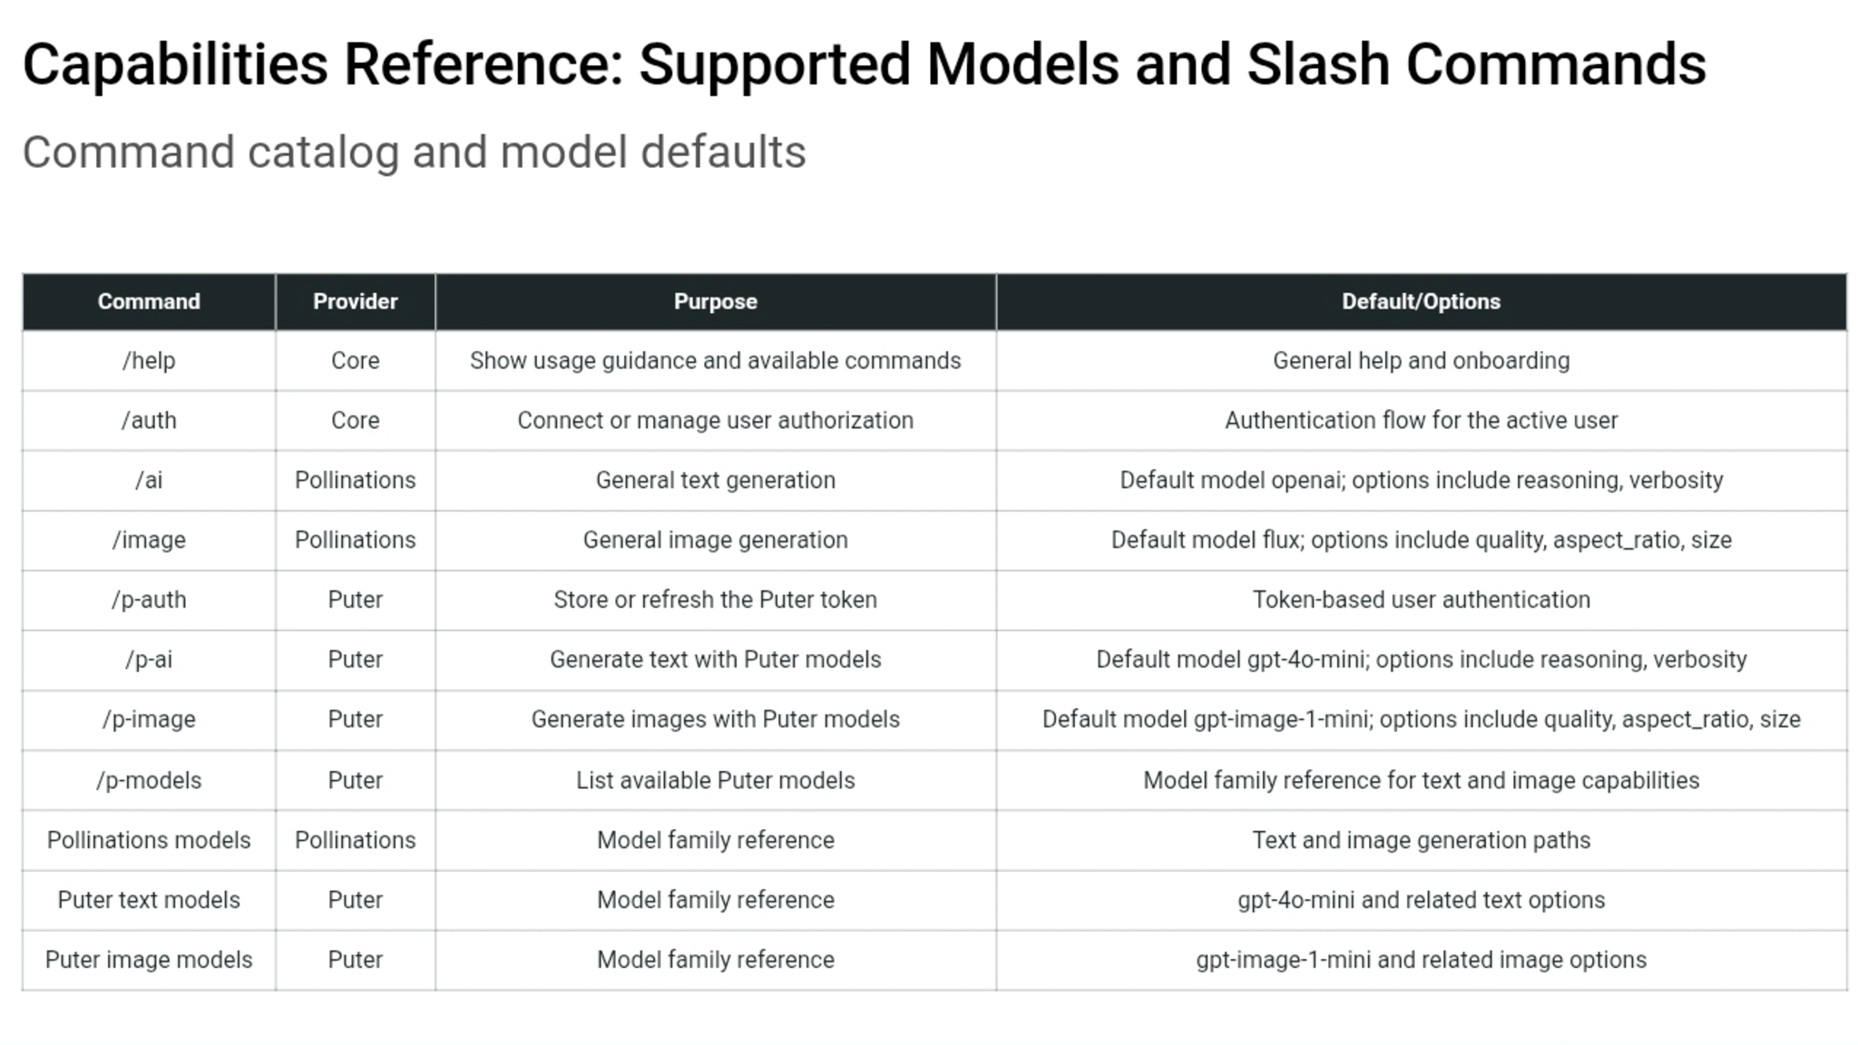
Task: Select the '/p-image' command cell
Action: pyautogui.click(x=149, y=719)
